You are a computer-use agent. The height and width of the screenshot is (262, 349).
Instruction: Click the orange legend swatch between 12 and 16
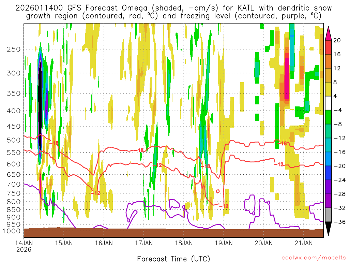point(328,61)
